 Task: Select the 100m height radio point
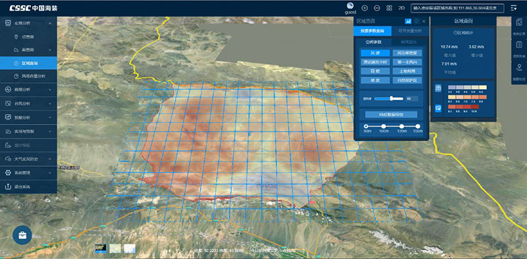click(x=383, y=126)
